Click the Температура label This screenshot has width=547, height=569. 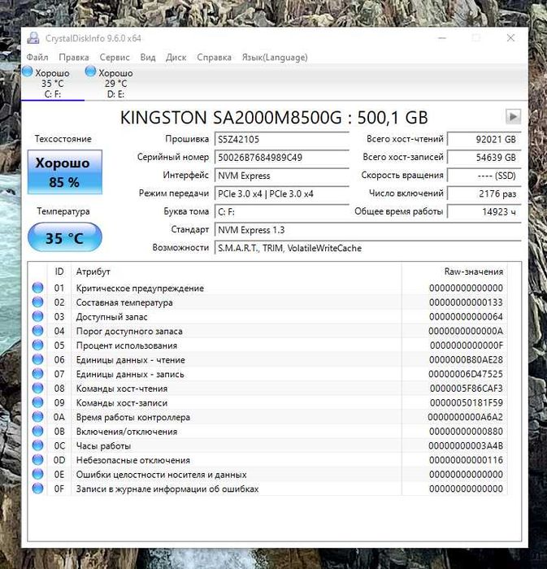click(63, 211)
